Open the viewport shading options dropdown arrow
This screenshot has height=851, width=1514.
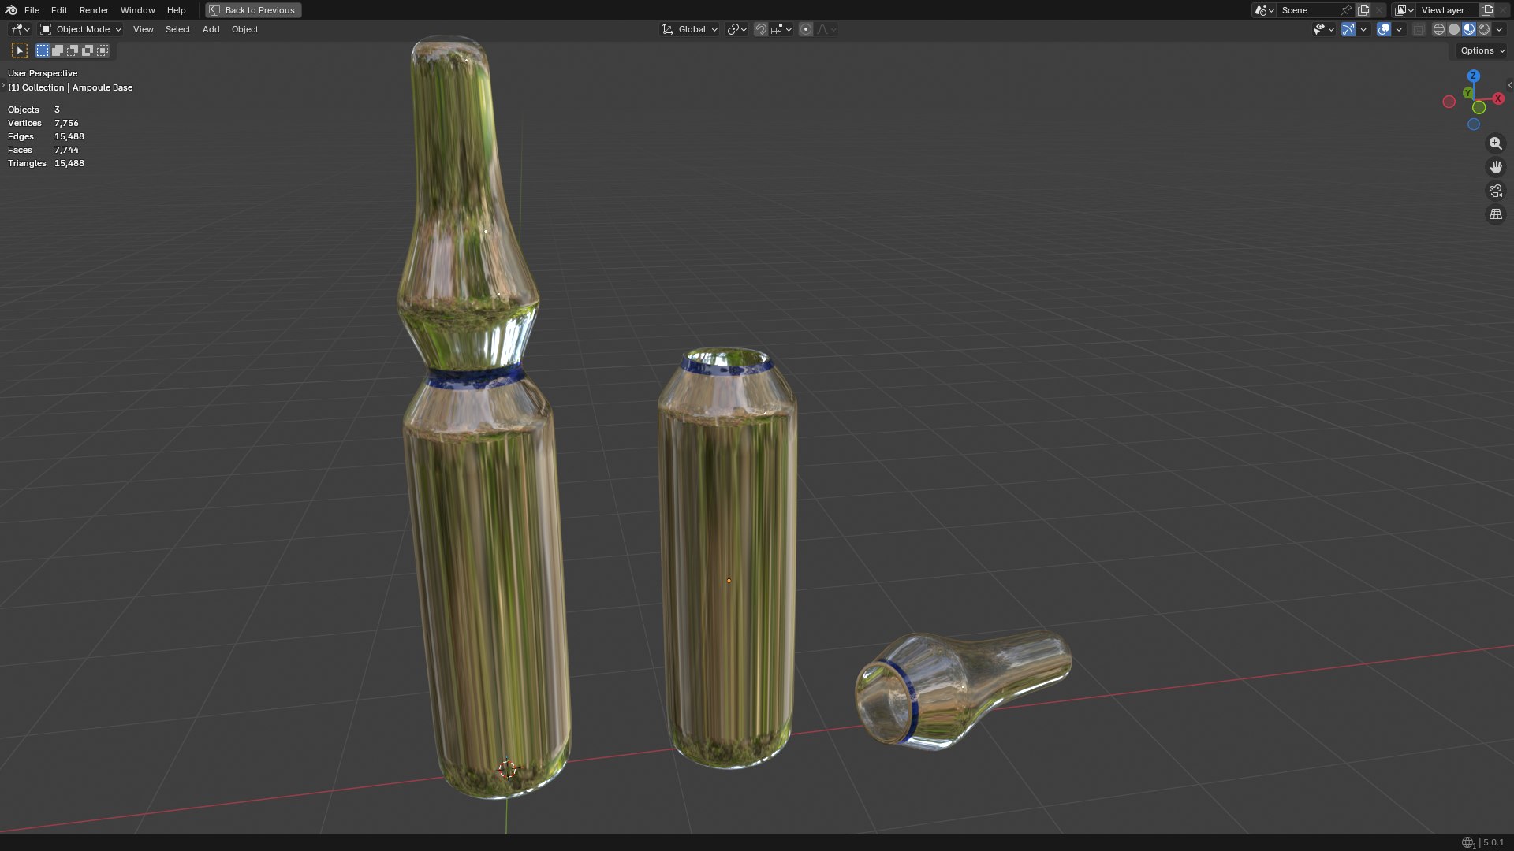coord(1499,29)
